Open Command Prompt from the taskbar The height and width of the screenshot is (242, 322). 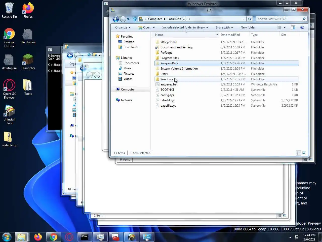pyautogui.click(x=85, y=237)
